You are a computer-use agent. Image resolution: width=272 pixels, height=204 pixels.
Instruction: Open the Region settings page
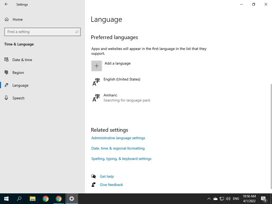click(x=18, y=73)
